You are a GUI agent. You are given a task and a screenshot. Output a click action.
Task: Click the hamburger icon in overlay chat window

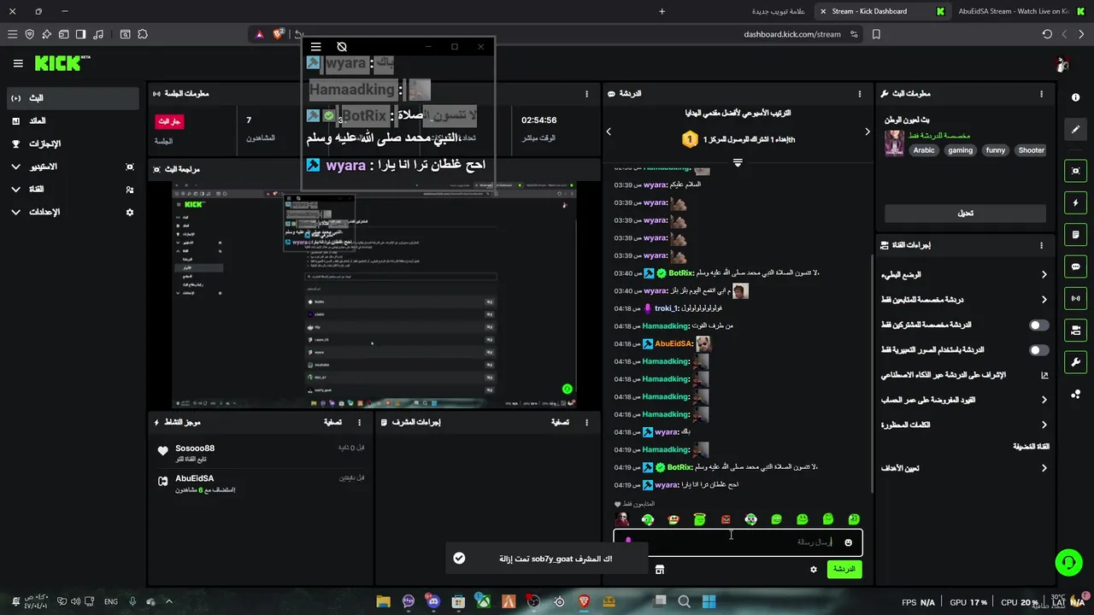click(315, 47)
